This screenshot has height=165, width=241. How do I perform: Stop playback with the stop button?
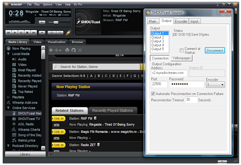(27, 33)
